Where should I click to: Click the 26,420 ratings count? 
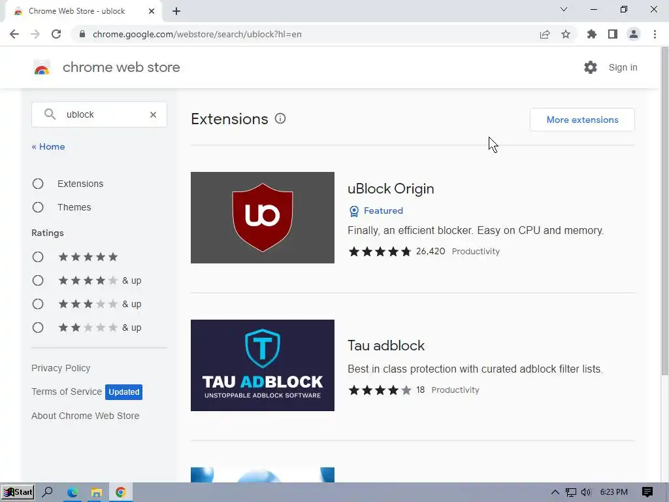(x=431, y=251)
